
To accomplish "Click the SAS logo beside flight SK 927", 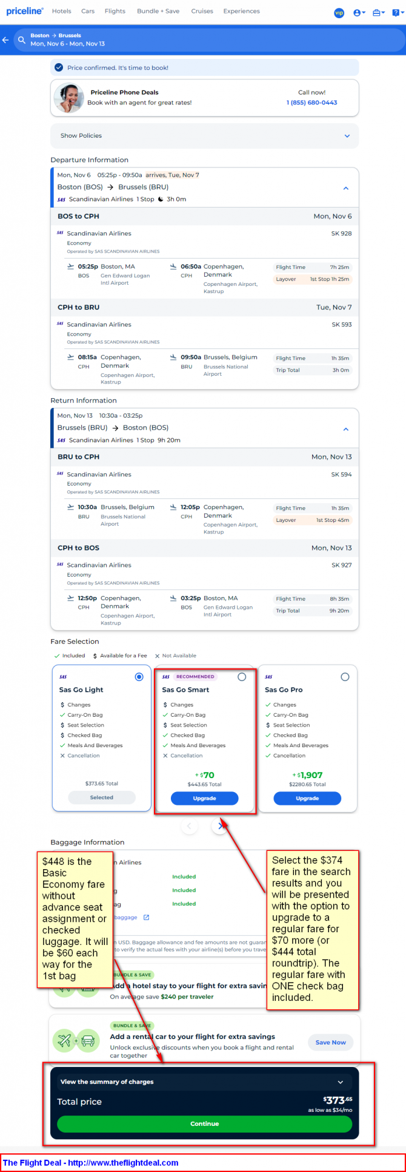I will pyautogui.click(x=60, y=564).
